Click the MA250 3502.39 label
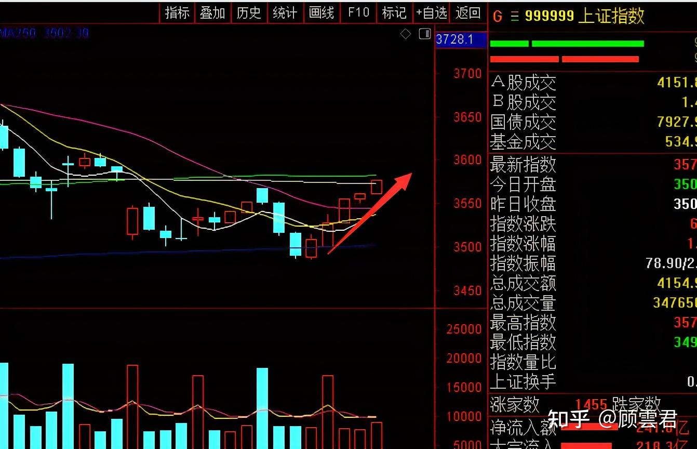697x449 pixels. (45, 34)
